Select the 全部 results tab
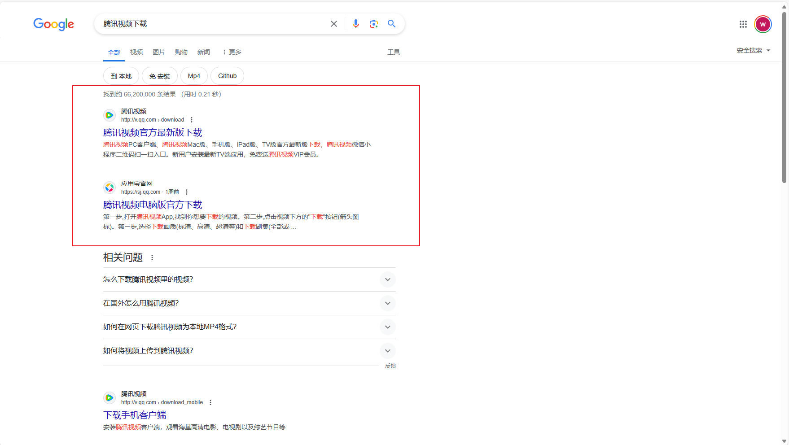The image size is (789, 445). [114, 52]
